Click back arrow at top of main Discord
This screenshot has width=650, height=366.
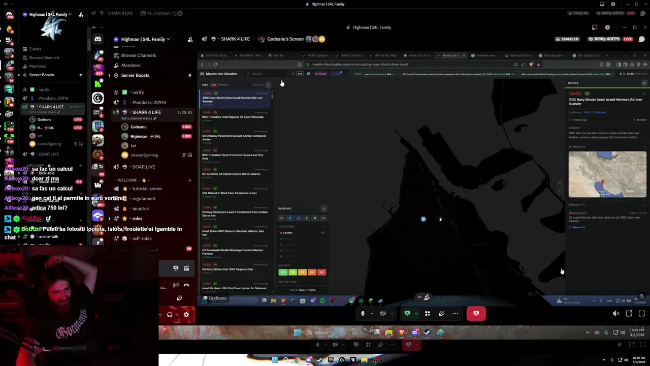[x=94, y=27]
